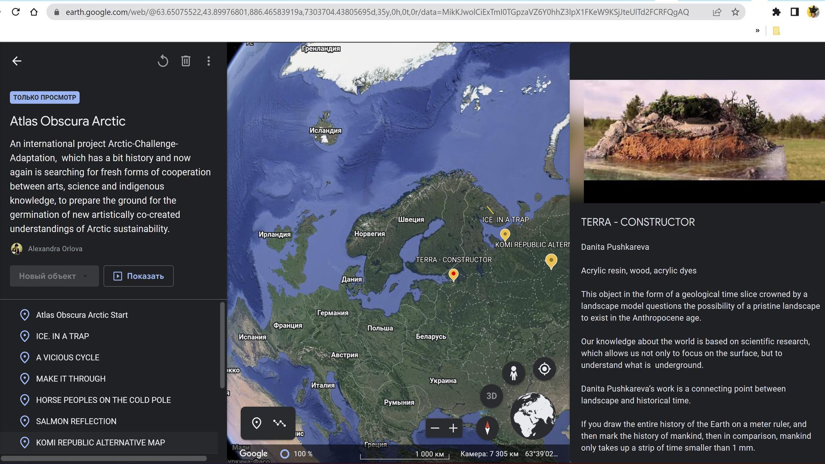The width and height of the screenshot is (825, 464).
Task: Open the TERRA - CONSTRUCTOR artwork image
Action: click(x=704, y=130)
